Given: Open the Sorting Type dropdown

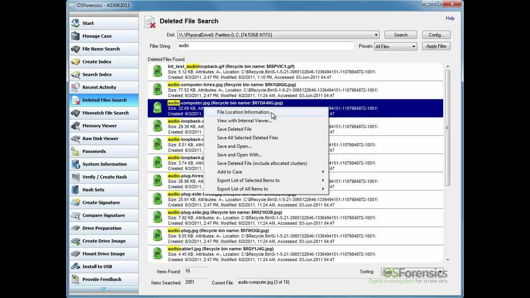Looking at the screenshot, I should tap(412, 272).
